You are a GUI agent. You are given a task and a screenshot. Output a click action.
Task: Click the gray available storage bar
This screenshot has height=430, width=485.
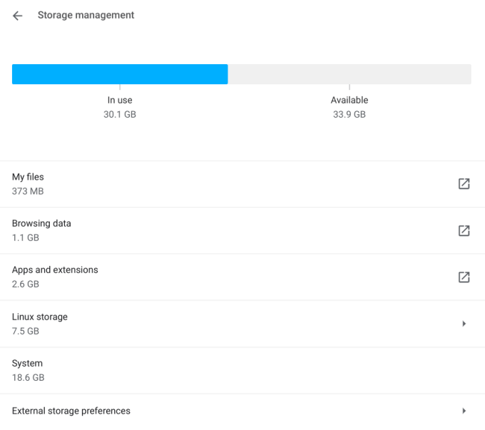(x=349, y=74)
